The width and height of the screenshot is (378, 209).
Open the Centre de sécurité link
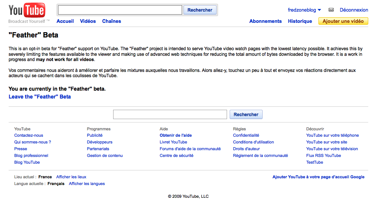[176, 156]
